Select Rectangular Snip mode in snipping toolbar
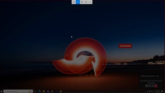This screenshot has height=93, width=165. [74, 2]
